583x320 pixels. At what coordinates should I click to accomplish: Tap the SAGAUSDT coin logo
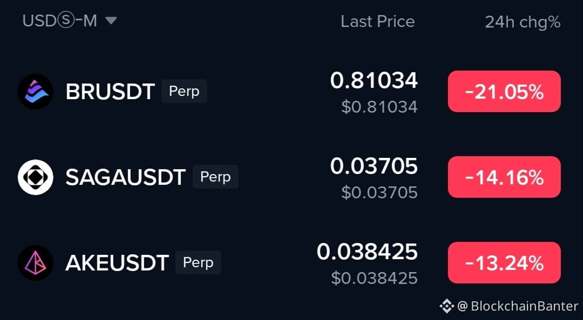pyautogui.click(x=35, y=177)
